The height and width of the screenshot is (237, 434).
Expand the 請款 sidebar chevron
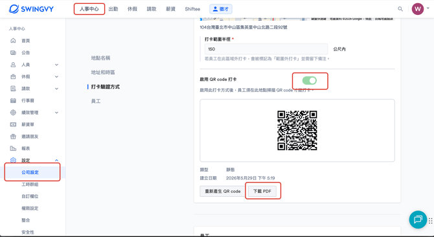tap(56, 89)
